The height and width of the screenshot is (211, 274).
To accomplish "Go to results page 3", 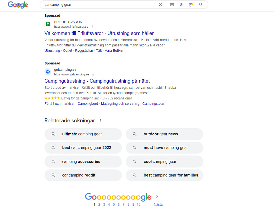I will (104, 204).
